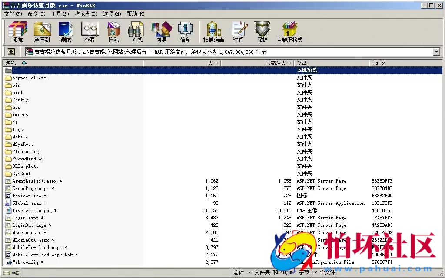
Task: Select the 保护 (Protect) archive icon
Action: click(x=261, y=32)
